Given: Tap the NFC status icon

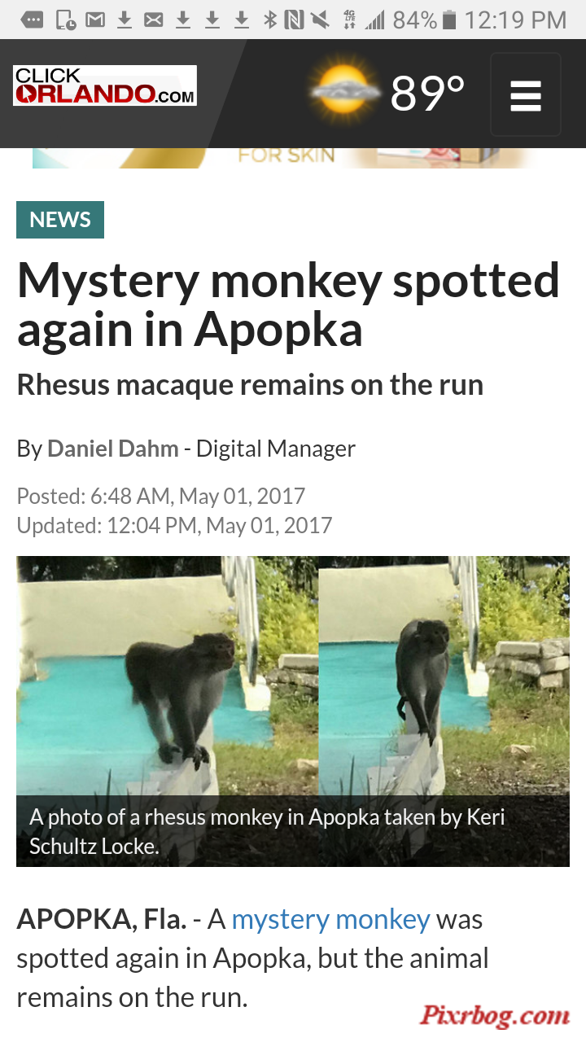Looking at the screenshot, I should pyautogui.click(x=295, y=20).
